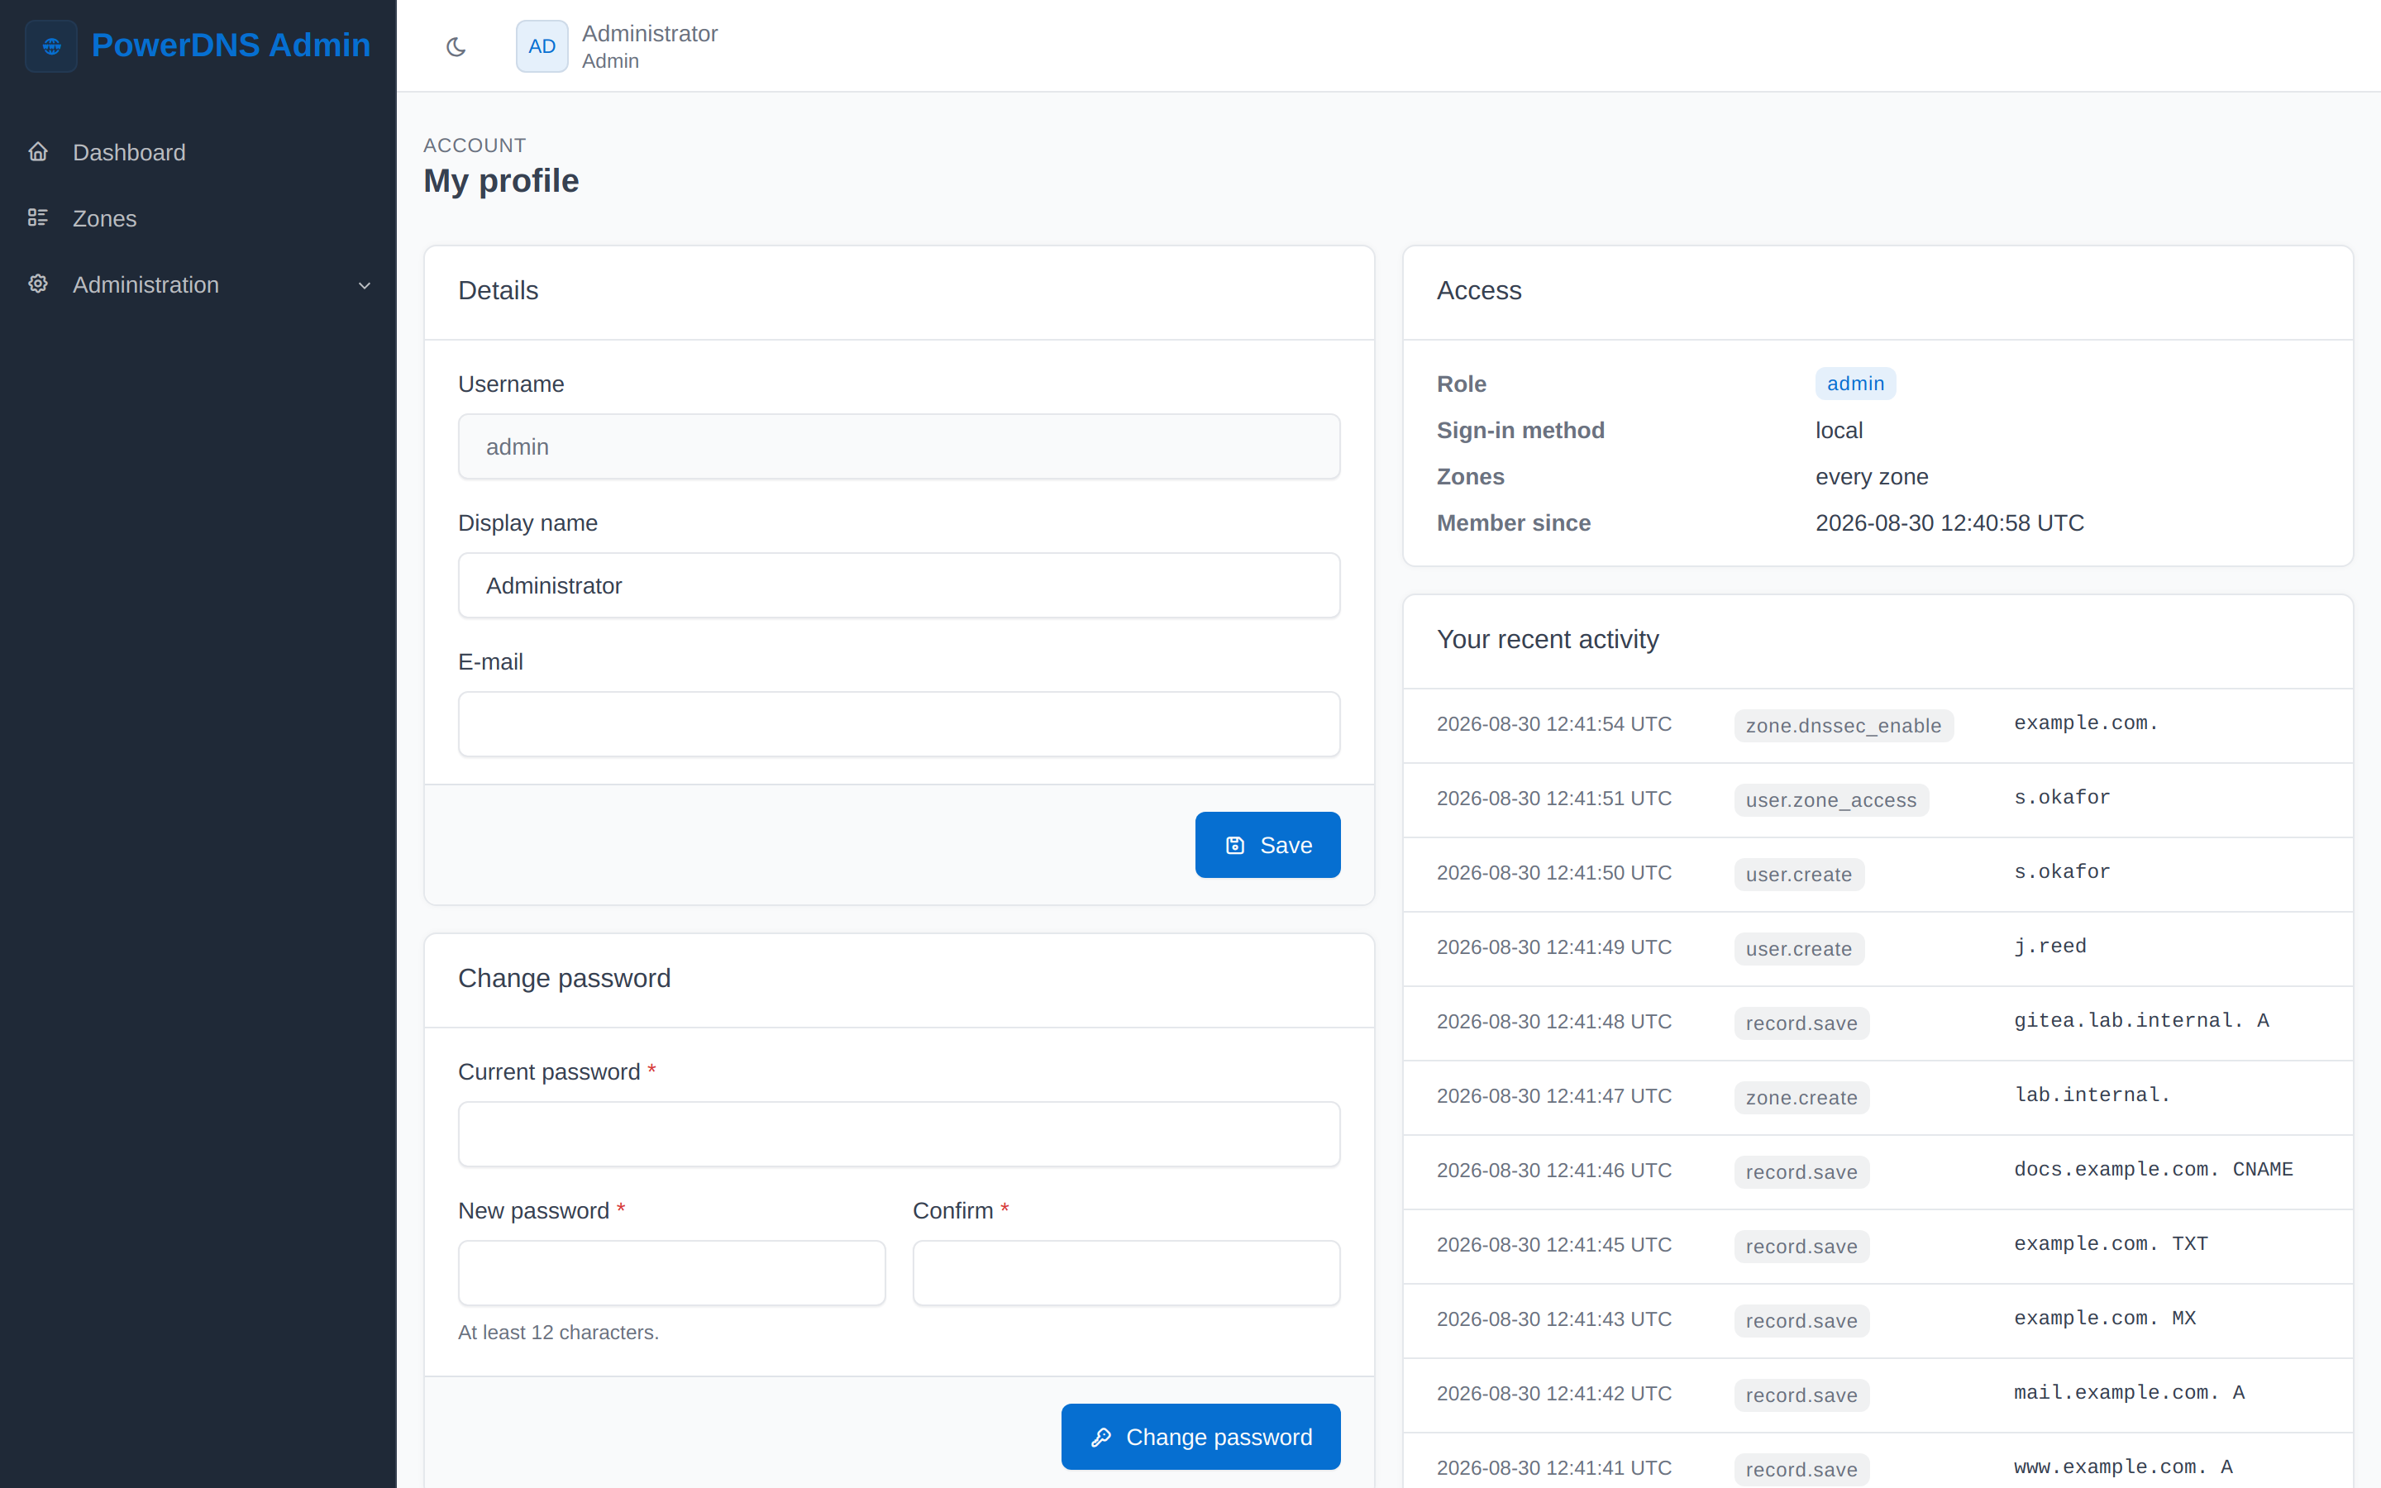Viewport: 2381px width, 1488px height.
Task: Click the key icon in Change password button
Action: 1101,1438
